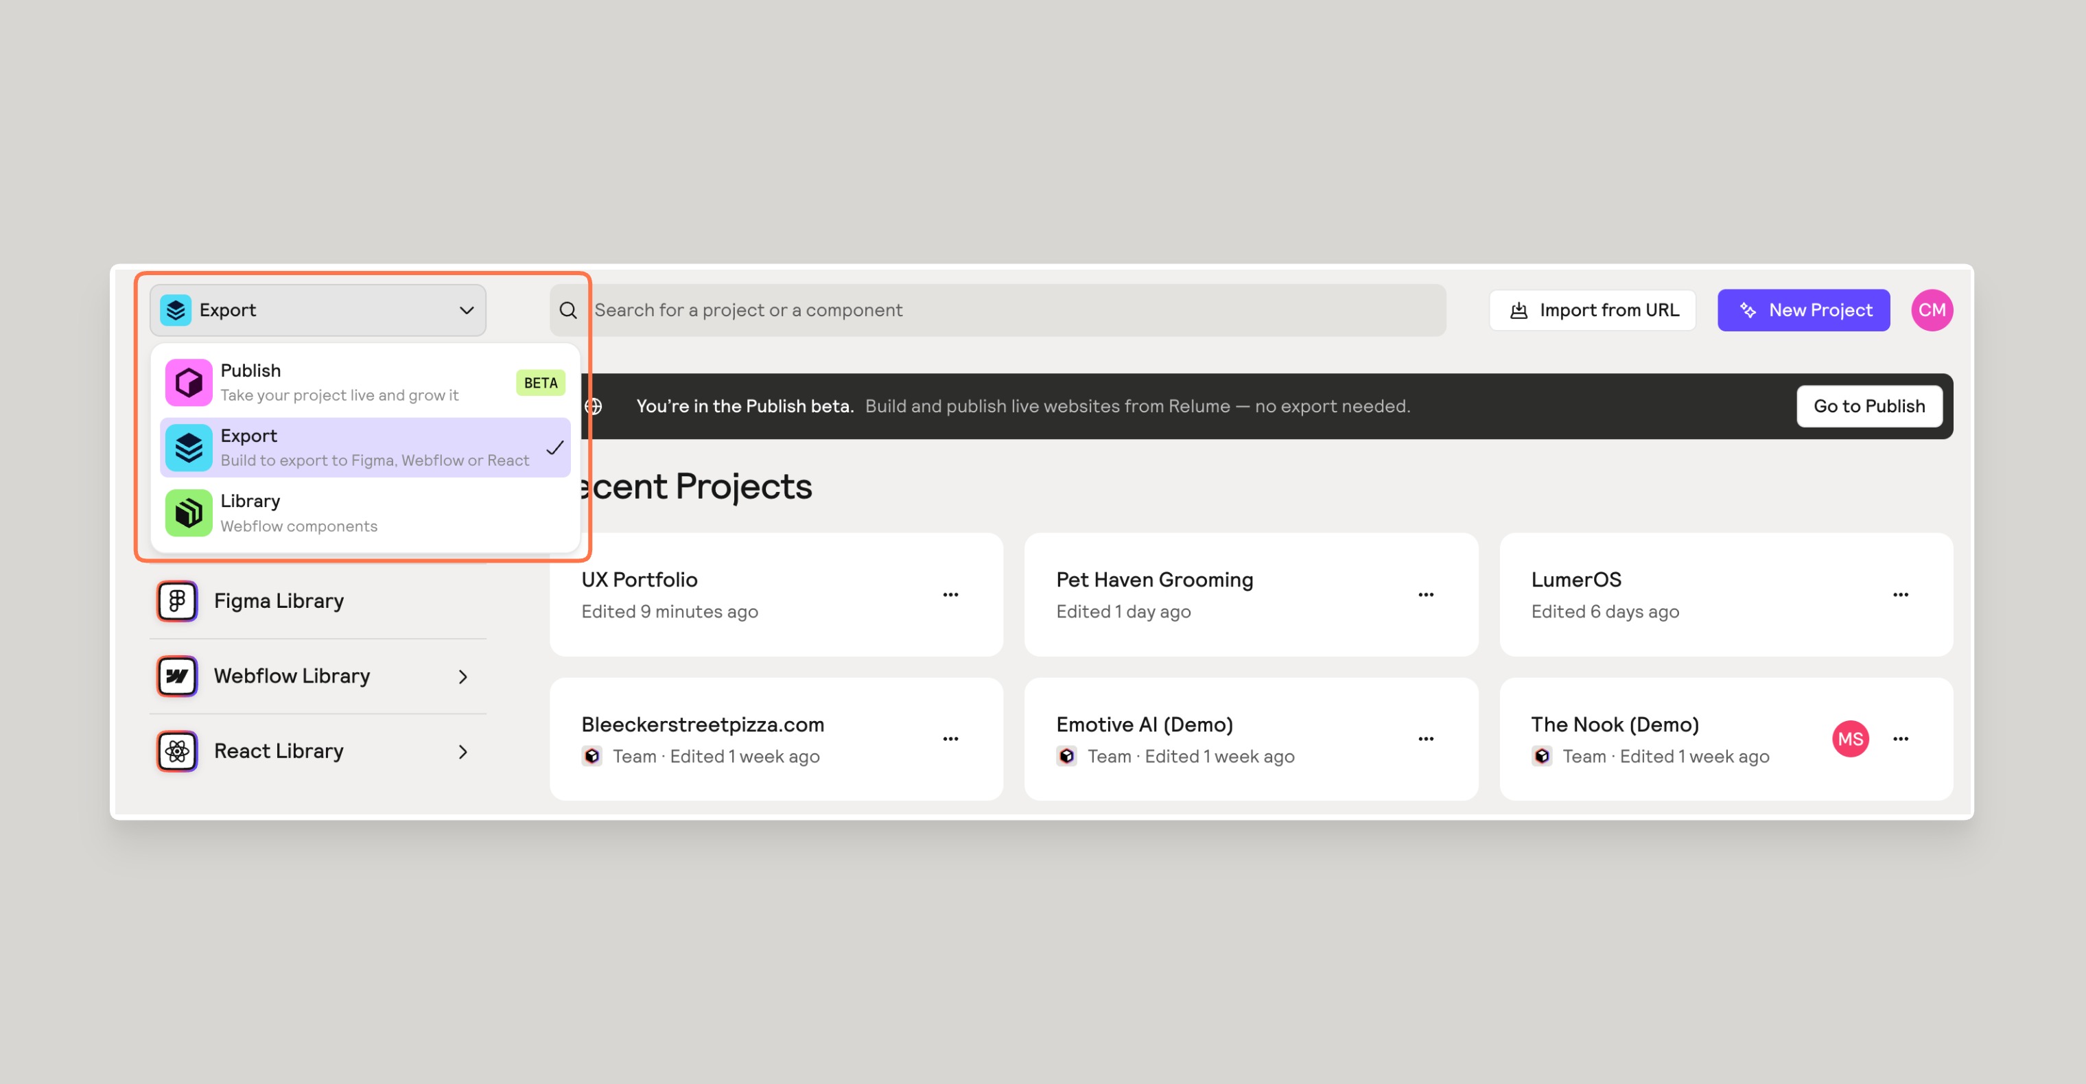
Task: Expand the React Library chevron
Action: (x=463, y=752)
